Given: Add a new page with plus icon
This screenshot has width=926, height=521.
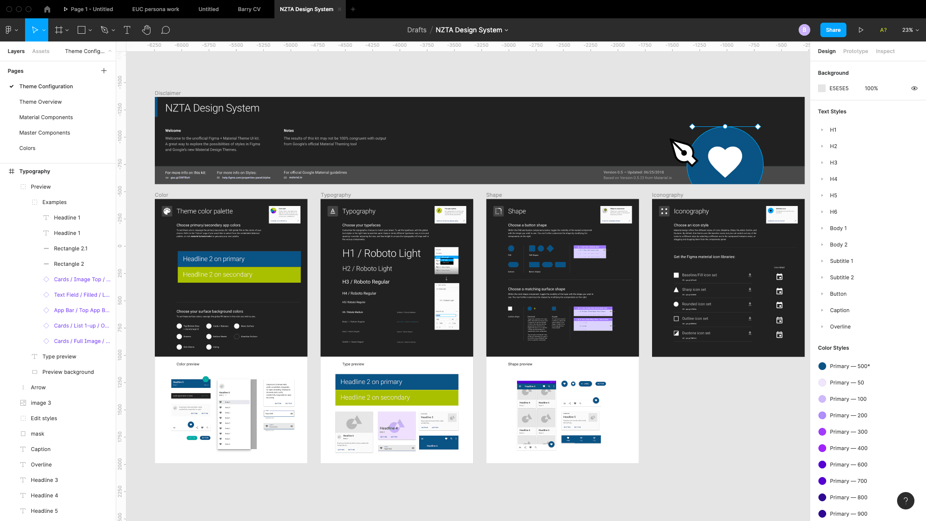Looking at the screenshot, I should pyautogui.click(x=104, y=71).
